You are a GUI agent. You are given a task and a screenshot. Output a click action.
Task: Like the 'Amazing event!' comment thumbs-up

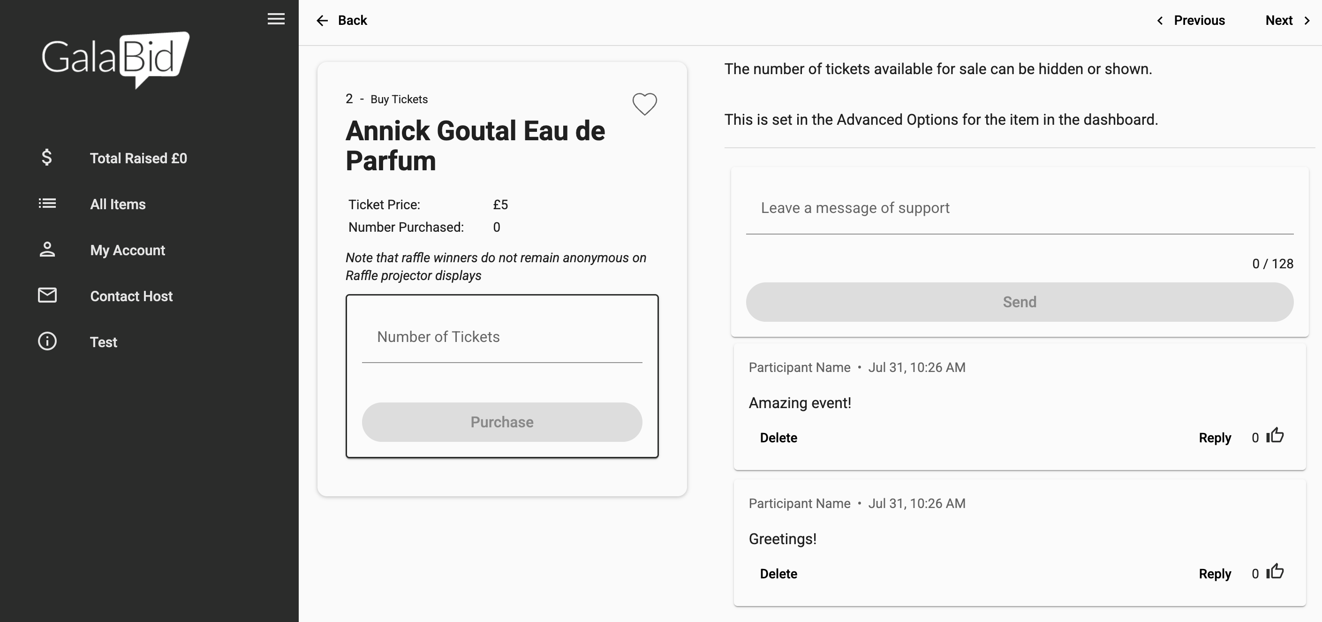click(x=1275, y=436)
